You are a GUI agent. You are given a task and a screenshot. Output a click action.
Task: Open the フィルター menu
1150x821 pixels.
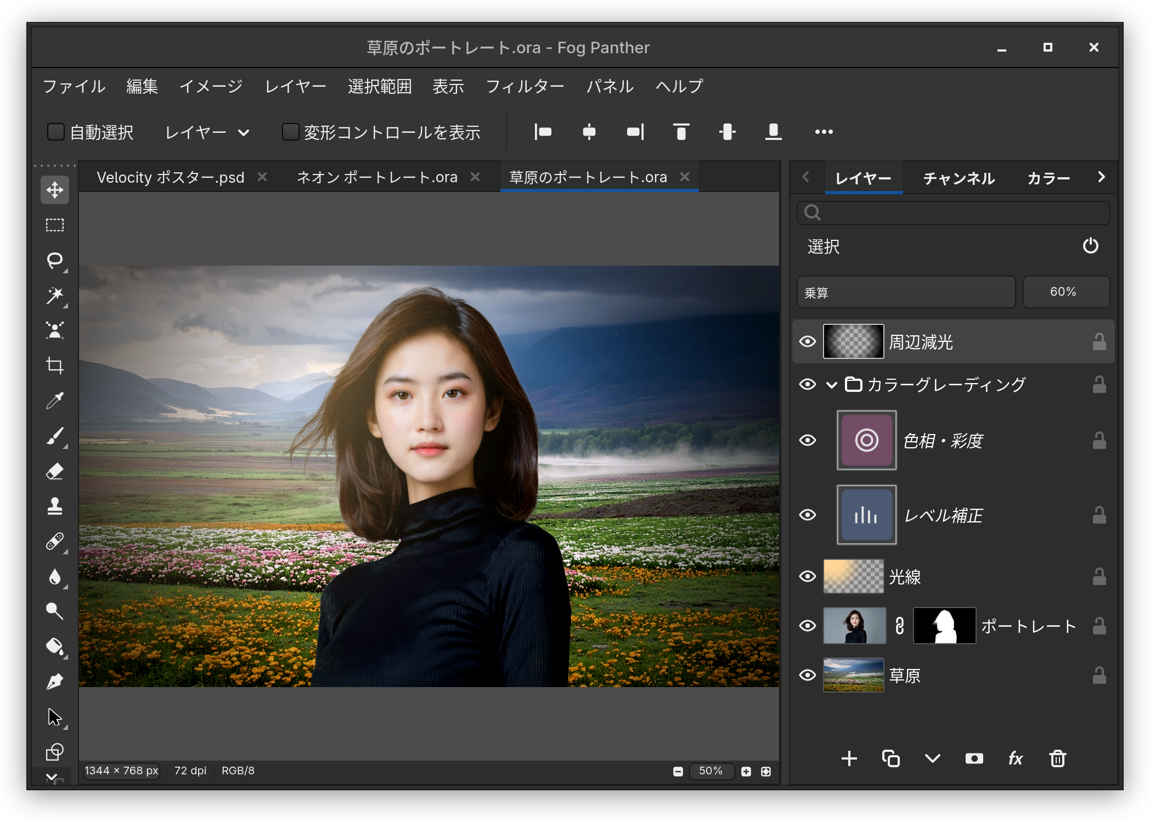pos(525,86)
